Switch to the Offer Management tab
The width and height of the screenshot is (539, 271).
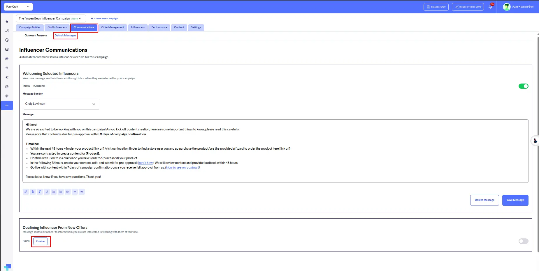point(113,27)
